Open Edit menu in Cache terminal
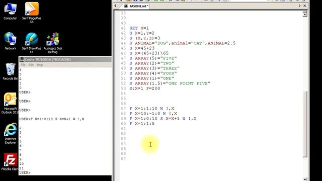Image resolution: width=322 pixels, height=181 pixels. (x=31, y=65)
